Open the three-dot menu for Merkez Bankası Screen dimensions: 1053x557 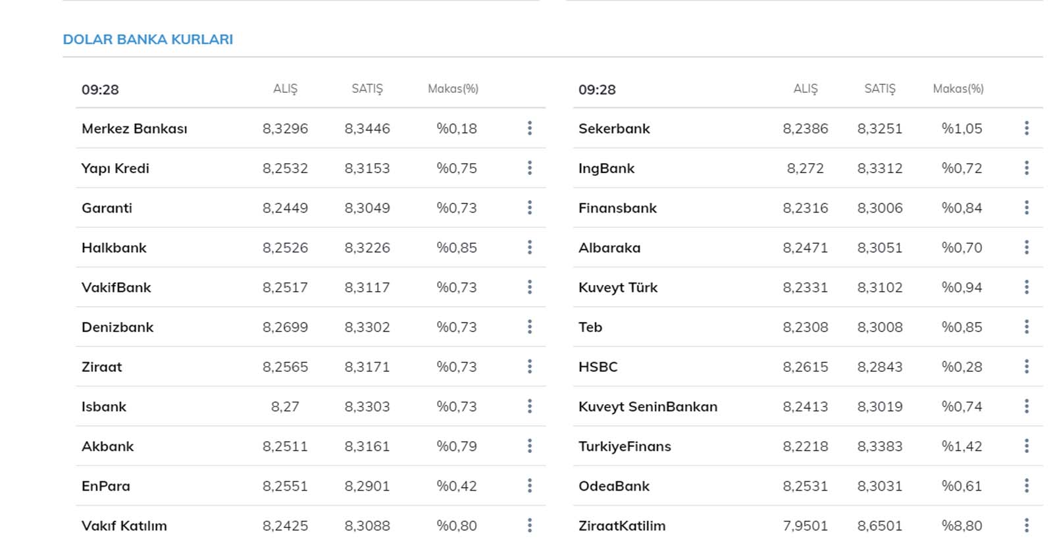[529, 128]
